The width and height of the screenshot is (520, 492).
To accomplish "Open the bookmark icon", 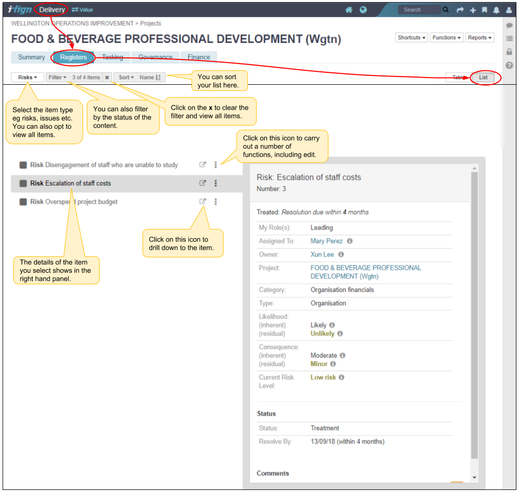I will tap(484, 10).
